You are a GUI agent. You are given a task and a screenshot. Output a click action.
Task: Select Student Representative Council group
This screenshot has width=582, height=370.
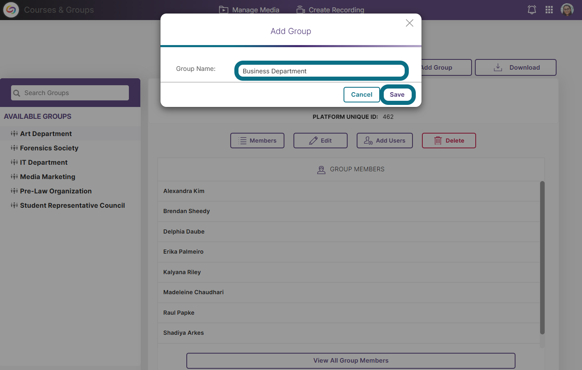pos(70,205)
